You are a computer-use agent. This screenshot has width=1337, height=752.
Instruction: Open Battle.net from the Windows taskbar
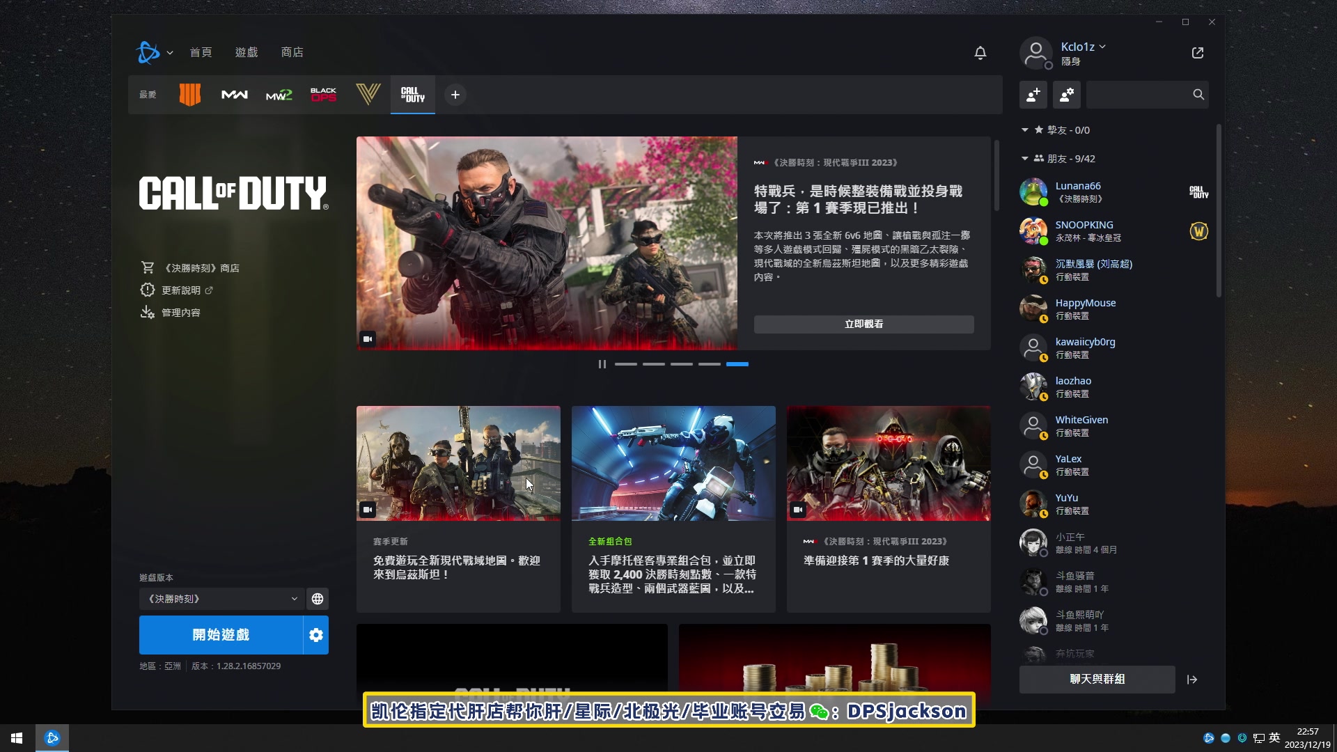[52, 738]
